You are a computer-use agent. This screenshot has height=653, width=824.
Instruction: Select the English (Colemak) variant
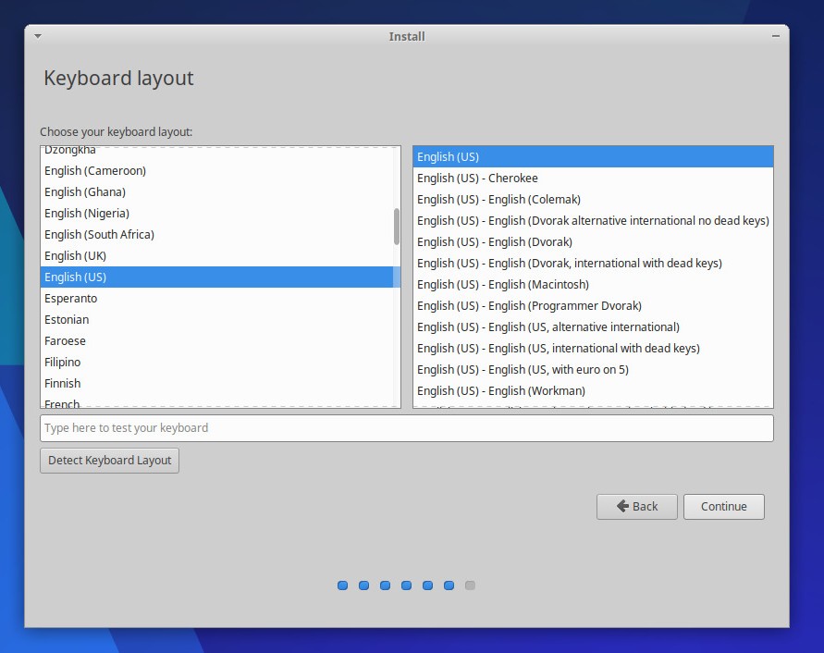(593, 199)
